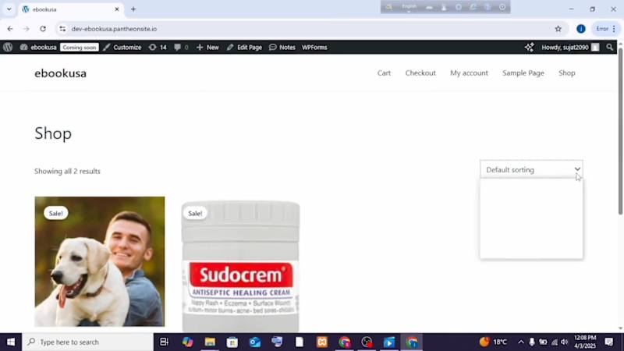The width and height of the screenshot is (624, 351).
Task: Open the Howdy, sujat2090 account menu
Action: point(570,47)
